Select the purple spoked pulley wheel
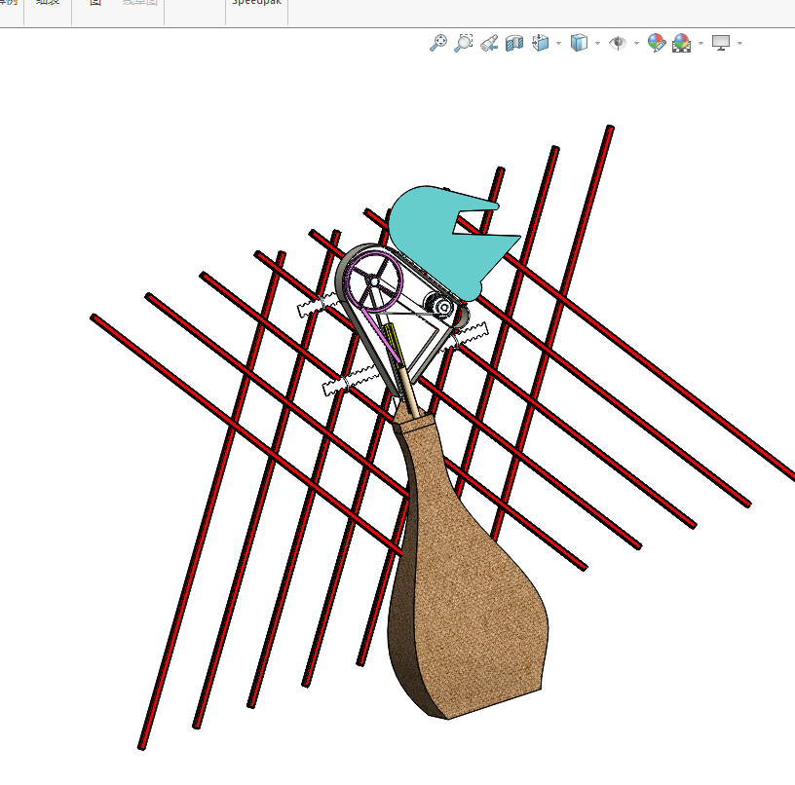795x785 pixels. [374, 281]
